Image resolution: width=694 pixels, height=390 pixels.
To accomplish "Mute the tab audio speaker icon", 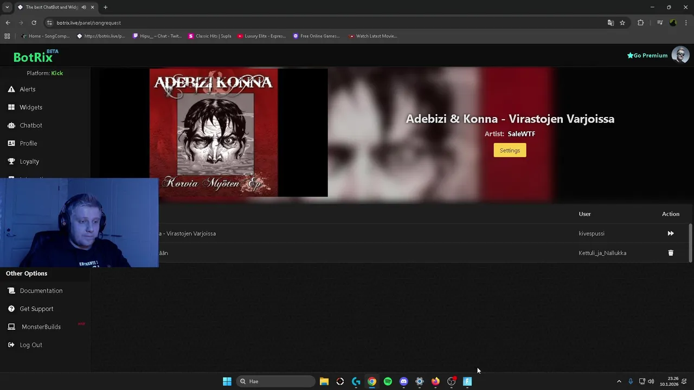I will click(x=83, y=7).
